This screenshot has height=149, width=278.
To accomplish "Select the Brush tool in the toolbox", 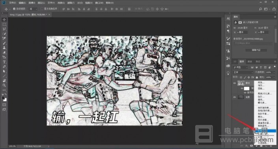I will point(4,43).
